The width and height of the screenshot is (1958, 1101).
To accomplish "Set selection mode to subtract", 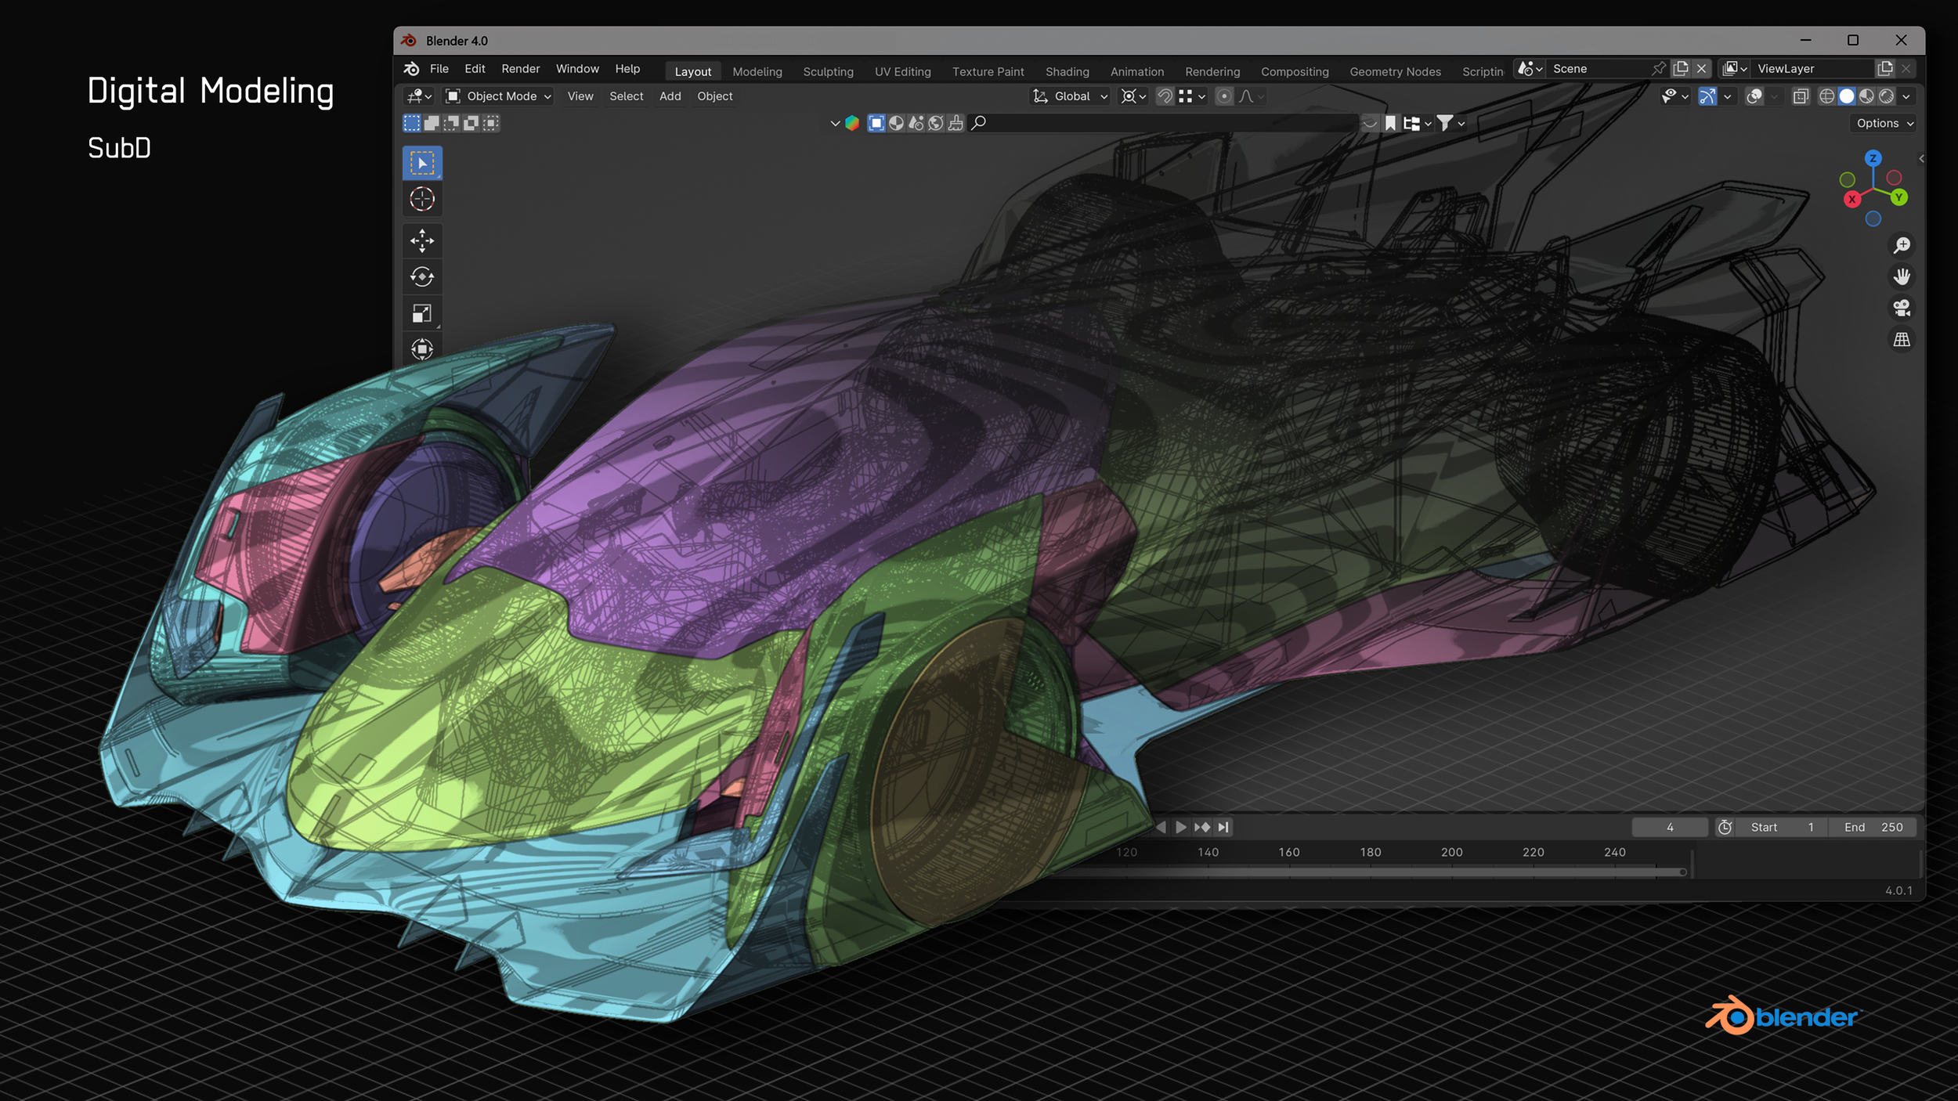I will point(451,123).
